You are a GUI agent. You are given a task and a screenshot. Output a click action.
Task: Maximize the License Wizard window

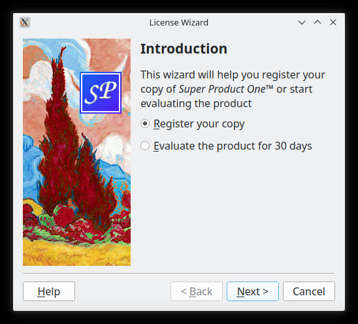317,22
